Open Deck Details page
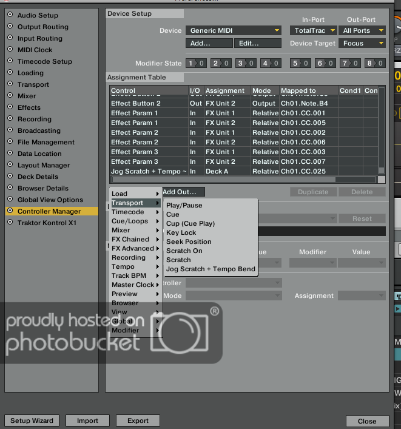 (38, 177)
